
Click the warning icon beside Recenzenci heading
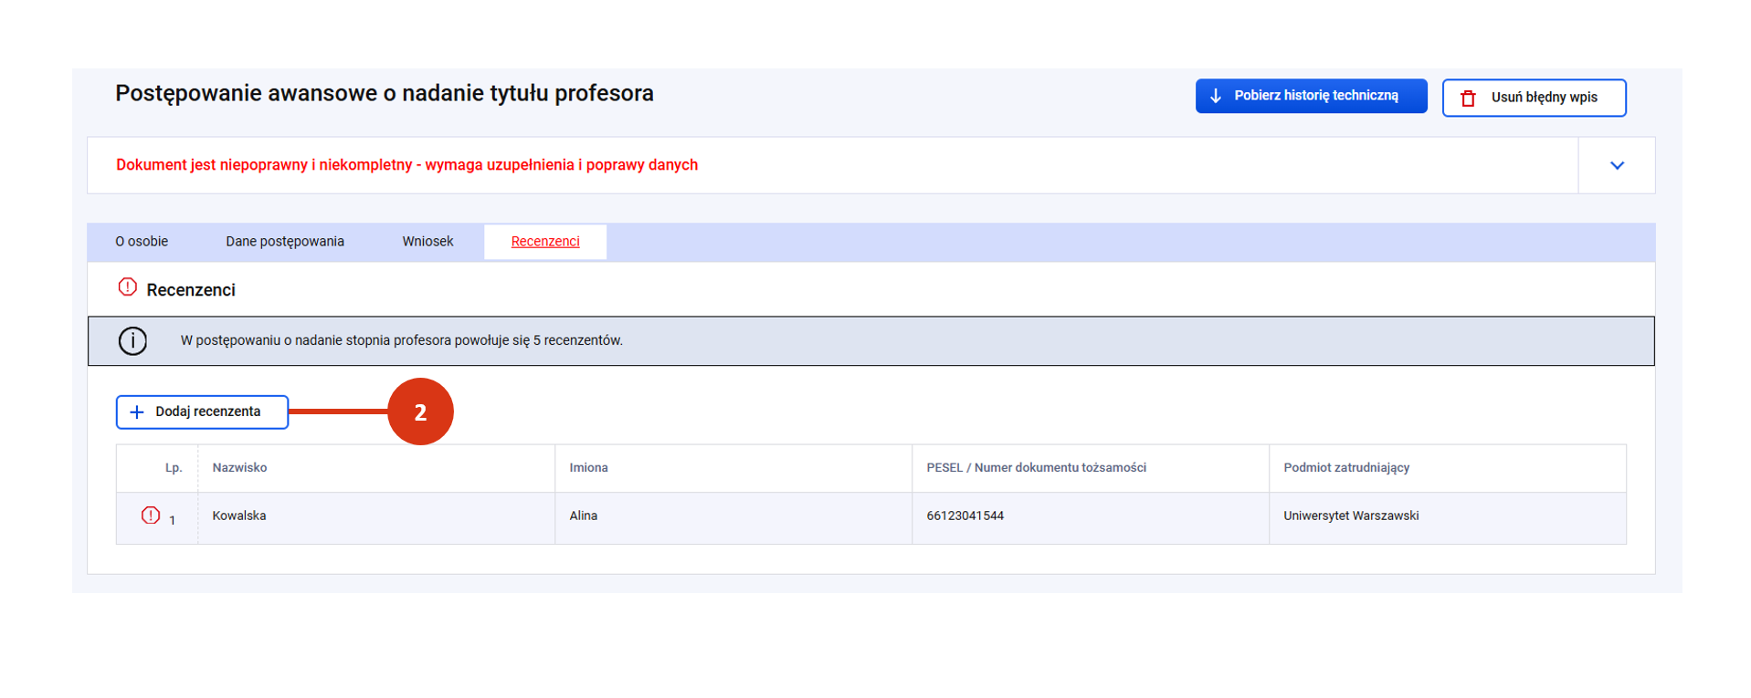click(x=127, y=287)
